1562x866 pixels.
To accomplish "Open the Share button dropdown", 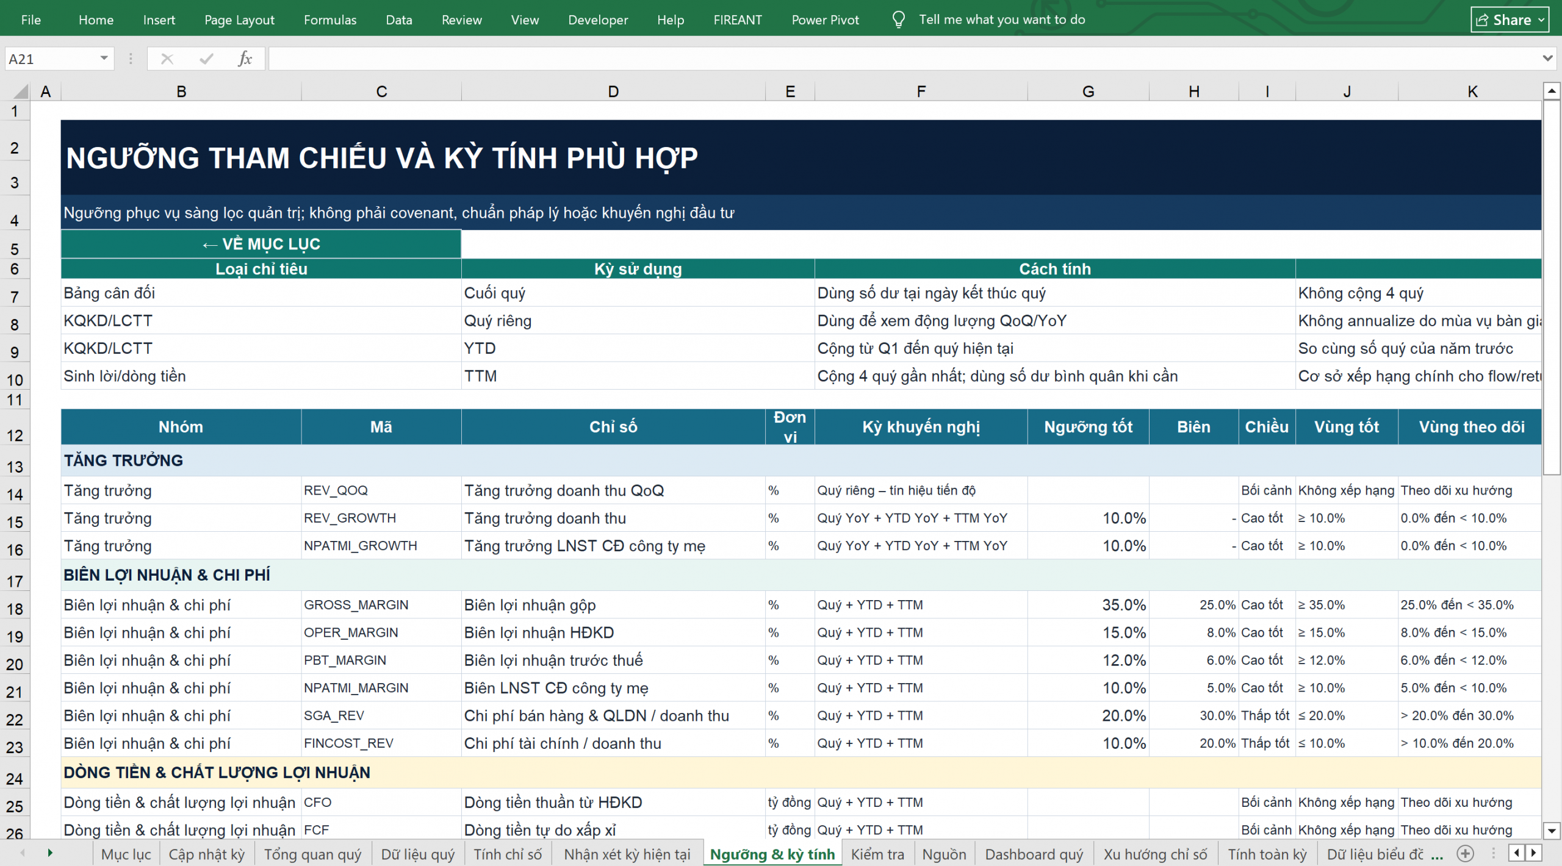I will coord(1542,20).
